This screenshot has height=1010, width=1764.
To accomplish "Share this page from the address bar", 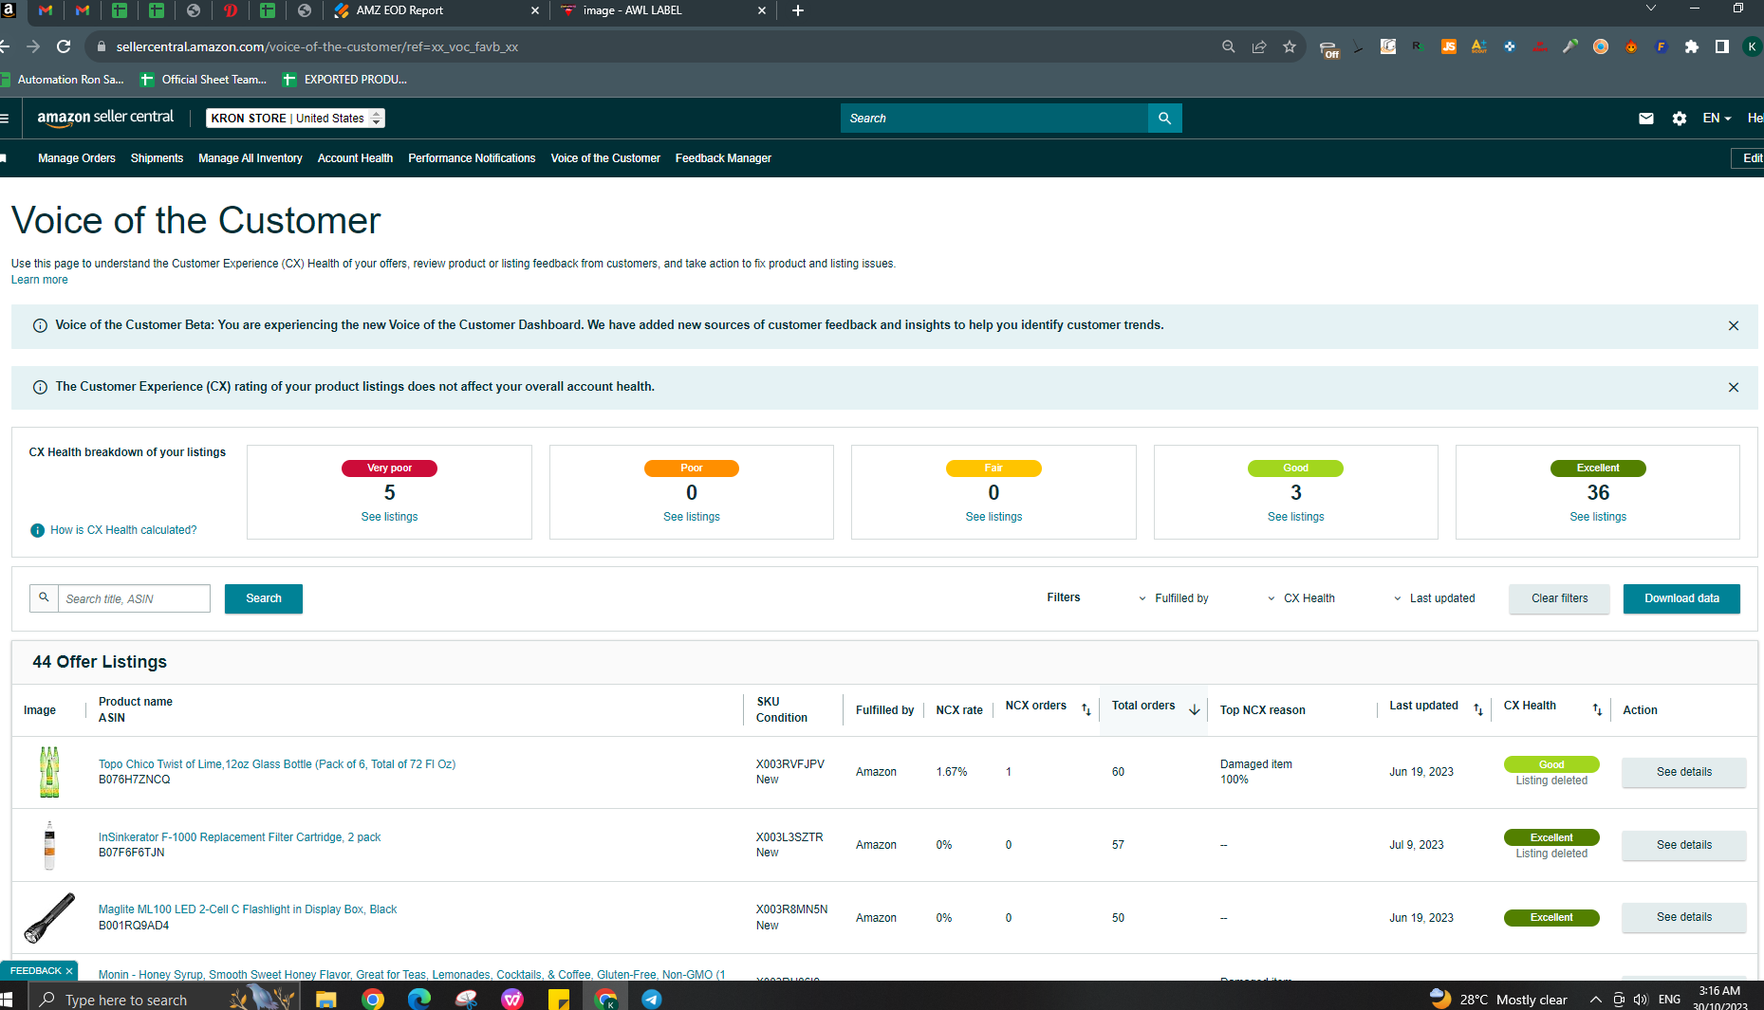I will click(1259, 46).
